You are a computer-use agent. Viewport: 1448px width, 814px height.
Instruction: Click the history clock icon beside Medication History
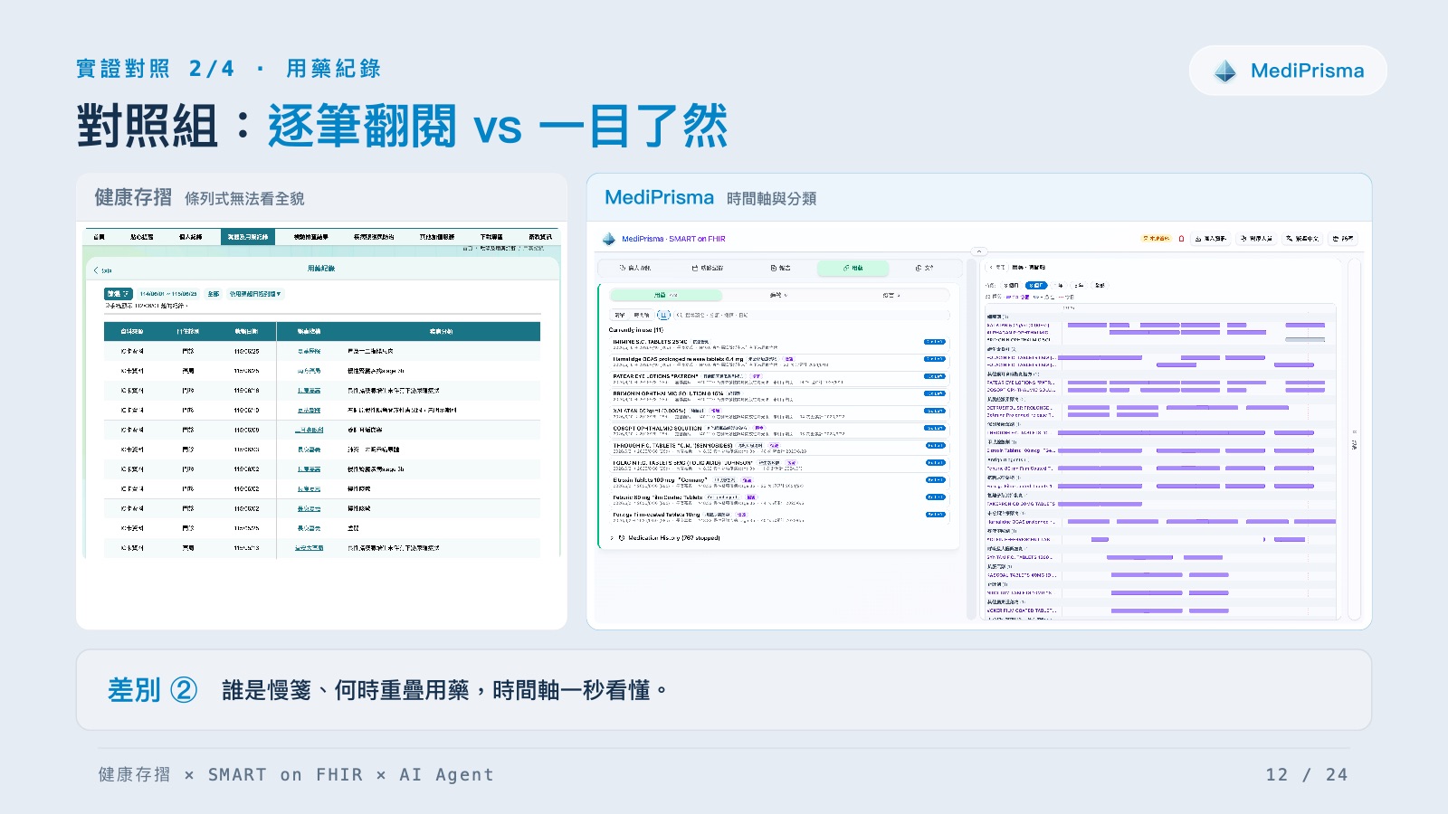[x=622, y=538]
